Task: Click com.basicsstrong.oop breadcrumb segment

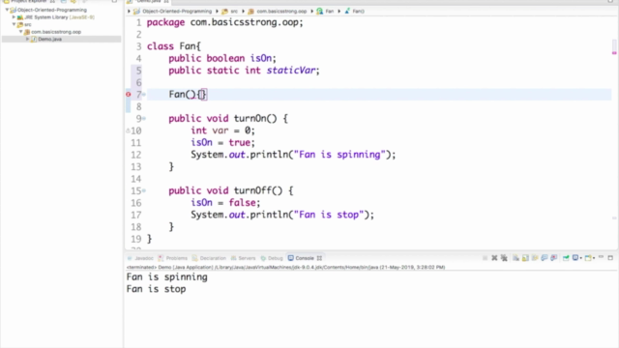Action: (x=281, y=11)
